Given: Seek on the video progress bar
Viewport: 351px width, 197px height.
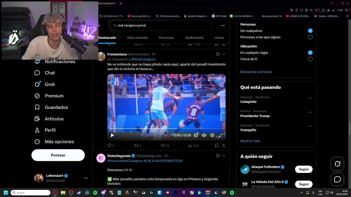Looking at the screenshot, I should (166, 128).
